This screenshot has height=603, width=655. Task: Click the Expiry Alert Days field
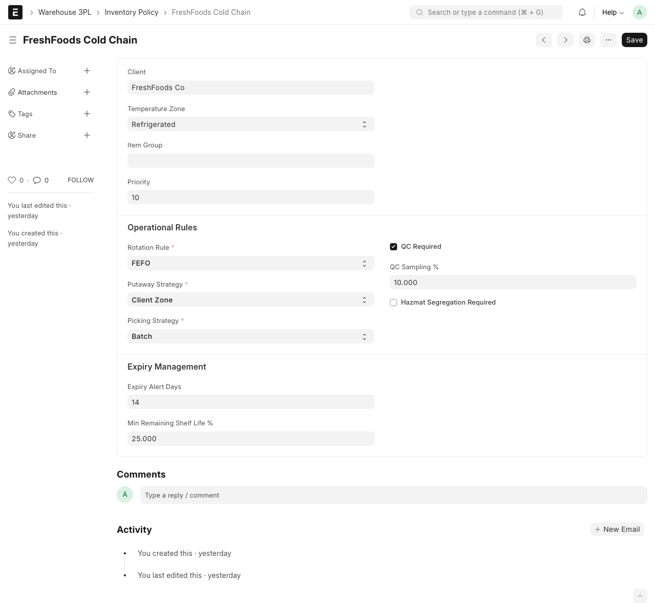[x=251, y=402]
